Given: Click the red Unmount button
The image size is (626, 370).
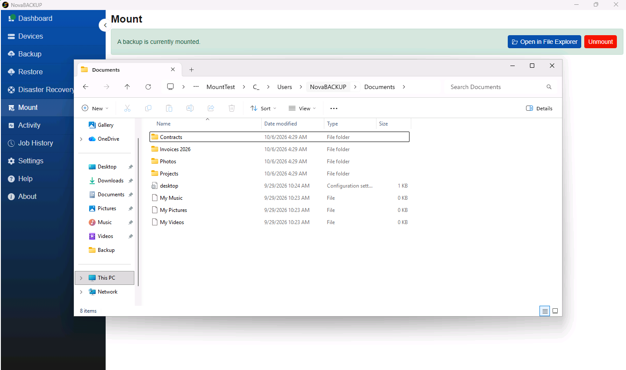Looking at the screenshot, I should click(600, 42).
